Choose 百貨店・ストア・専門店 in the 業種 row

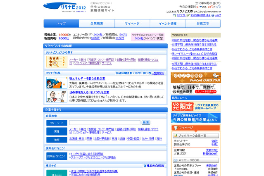(x=101, y=129)
